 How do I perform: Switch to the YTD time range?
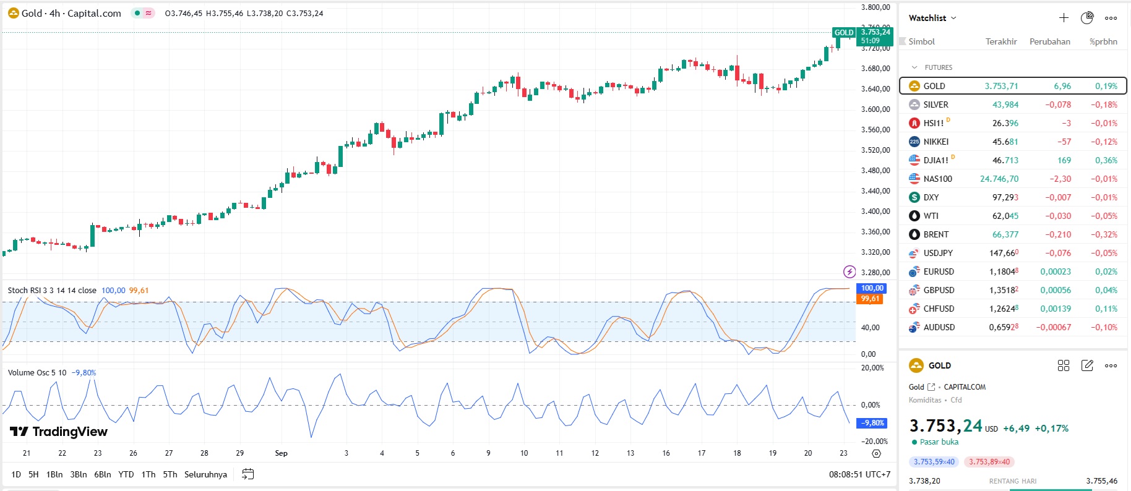pos(126,474)
